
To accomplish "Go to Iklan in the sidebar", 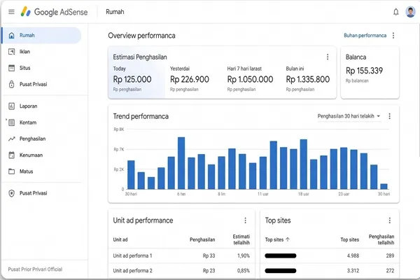I will 24,52.
